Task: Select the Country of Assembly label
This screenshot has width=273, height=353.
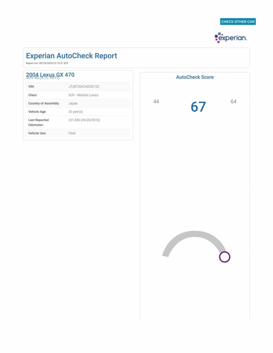Action: click(x=44, y=103)
